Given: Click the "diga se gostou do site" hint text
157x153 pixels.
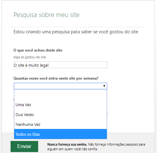Looking at the screenshot, I should point(29,57).
